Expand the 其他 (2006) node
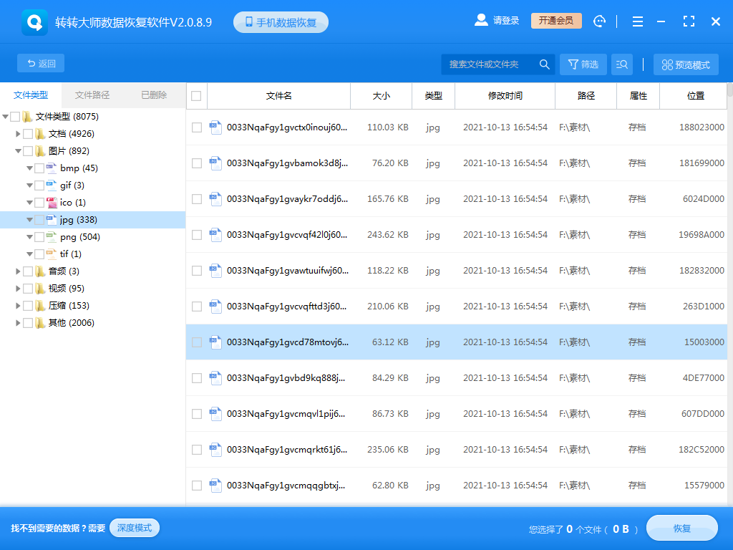This screenshot has height=550, width=733. [x=18, y=323]
